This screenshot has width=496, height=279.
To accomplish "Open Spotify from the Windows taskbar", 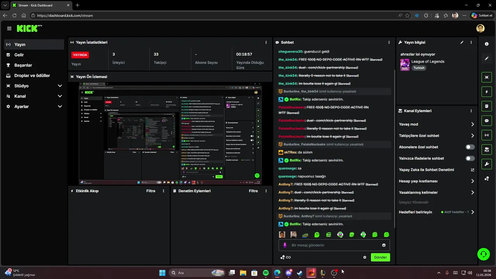I will tap(266, 273).
